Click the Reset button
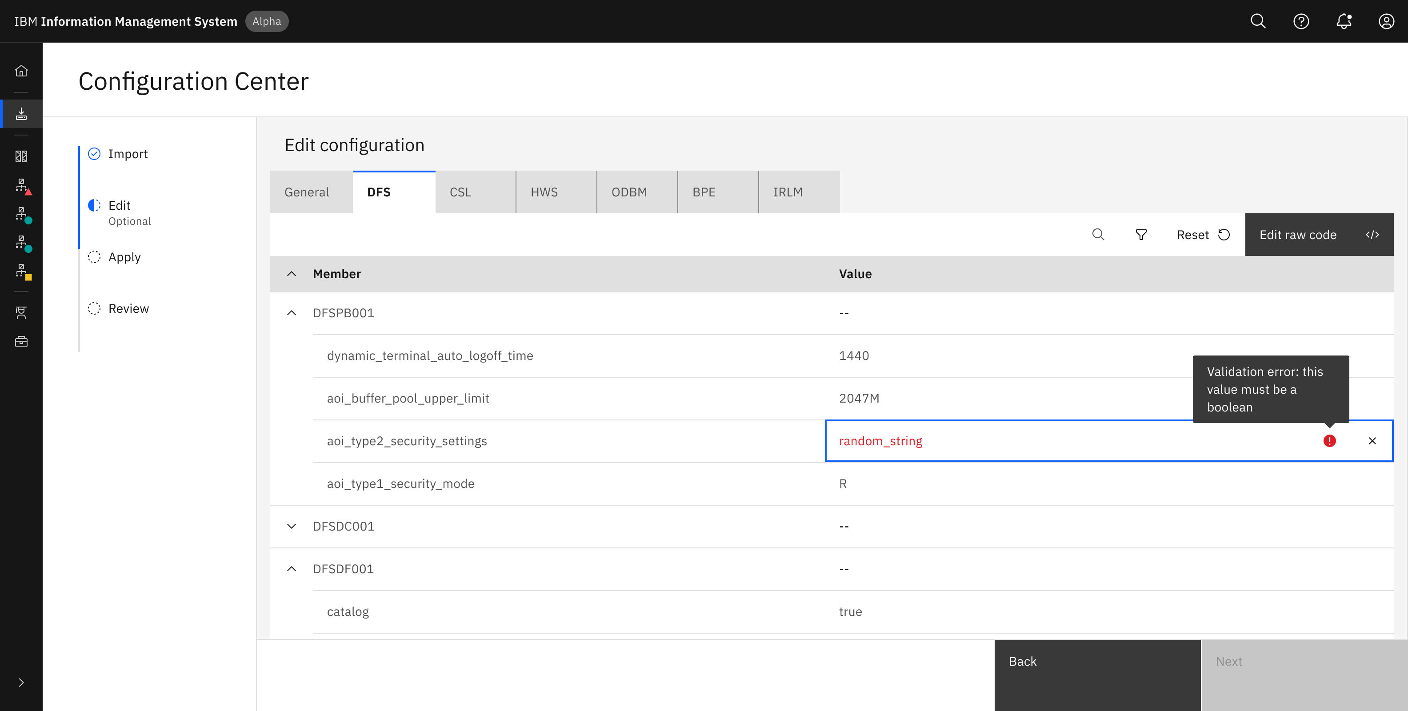1408x711 pixels. 1203,235
